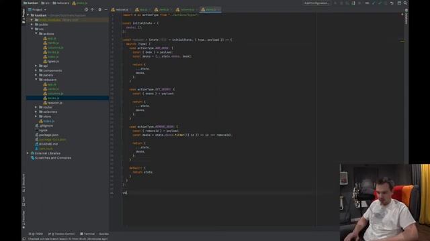Select the .gitignore file
The image size is (430, 241).
[x=44, y=126]
